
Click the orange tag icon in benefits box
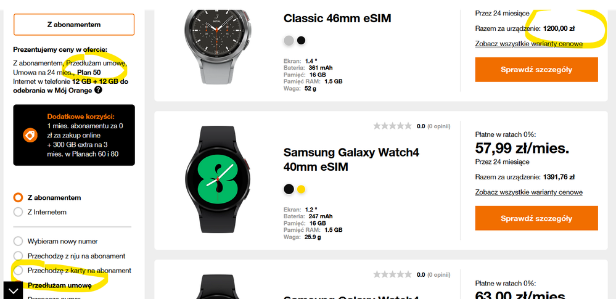point(30,135)
